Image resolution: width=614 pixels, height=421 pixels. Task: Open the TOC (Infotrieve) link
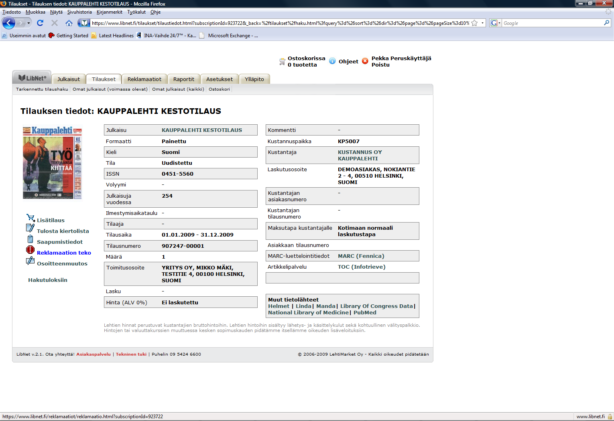pos(362,267)
